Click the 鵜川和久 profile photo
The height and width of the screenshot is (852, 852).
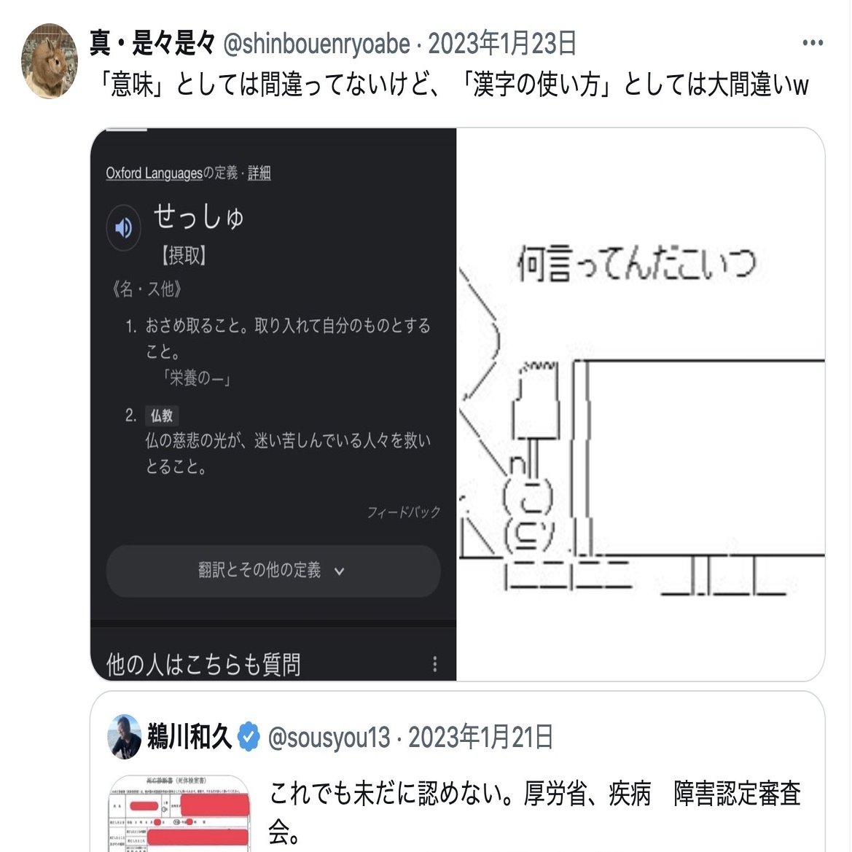125,737
